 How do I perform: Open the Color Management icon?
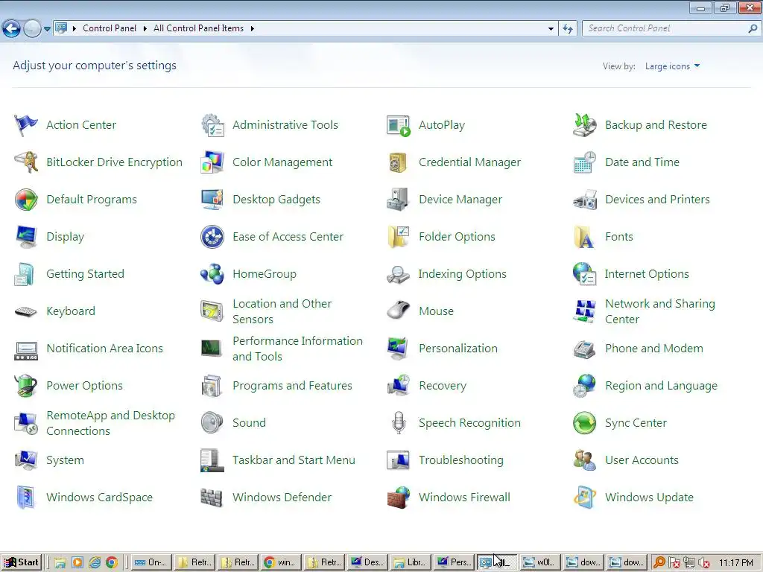pos(212,162)
